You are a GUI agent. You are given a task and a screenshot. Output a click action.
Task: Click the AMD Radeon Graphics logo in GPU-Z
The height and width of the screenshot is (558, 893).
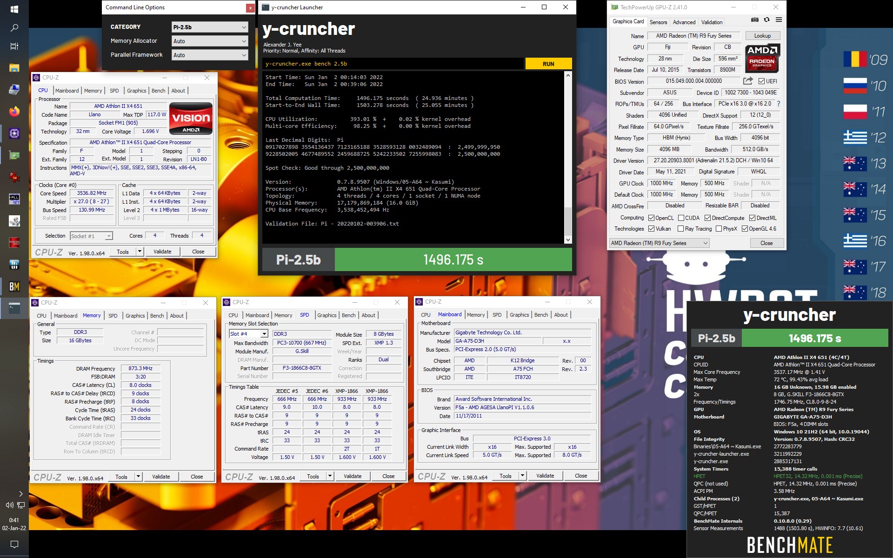tap(762, 58)
